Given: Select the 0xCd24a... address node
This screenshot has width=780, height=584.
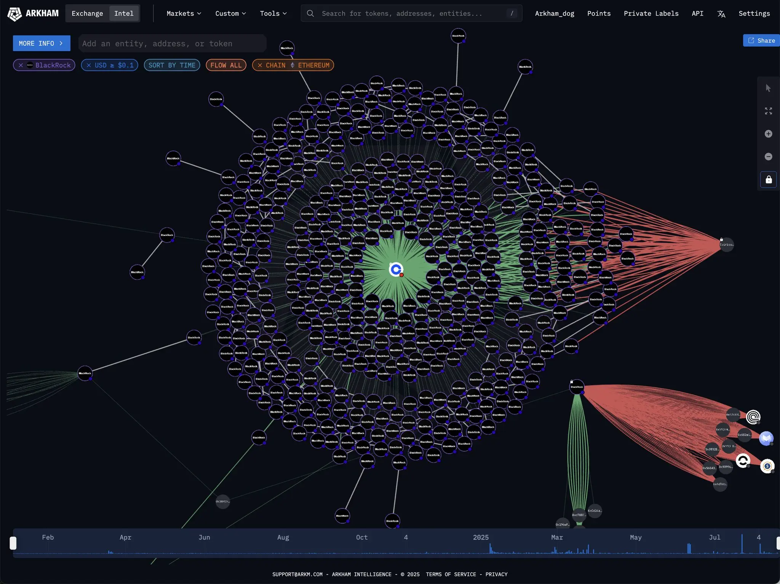Looking at the screenshot, I should (595, 511).
